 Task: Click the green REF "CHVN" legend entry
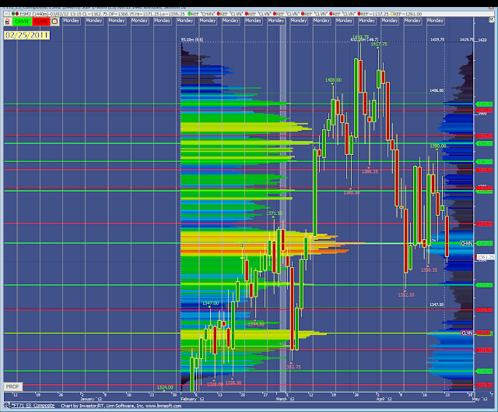point(202,14)
